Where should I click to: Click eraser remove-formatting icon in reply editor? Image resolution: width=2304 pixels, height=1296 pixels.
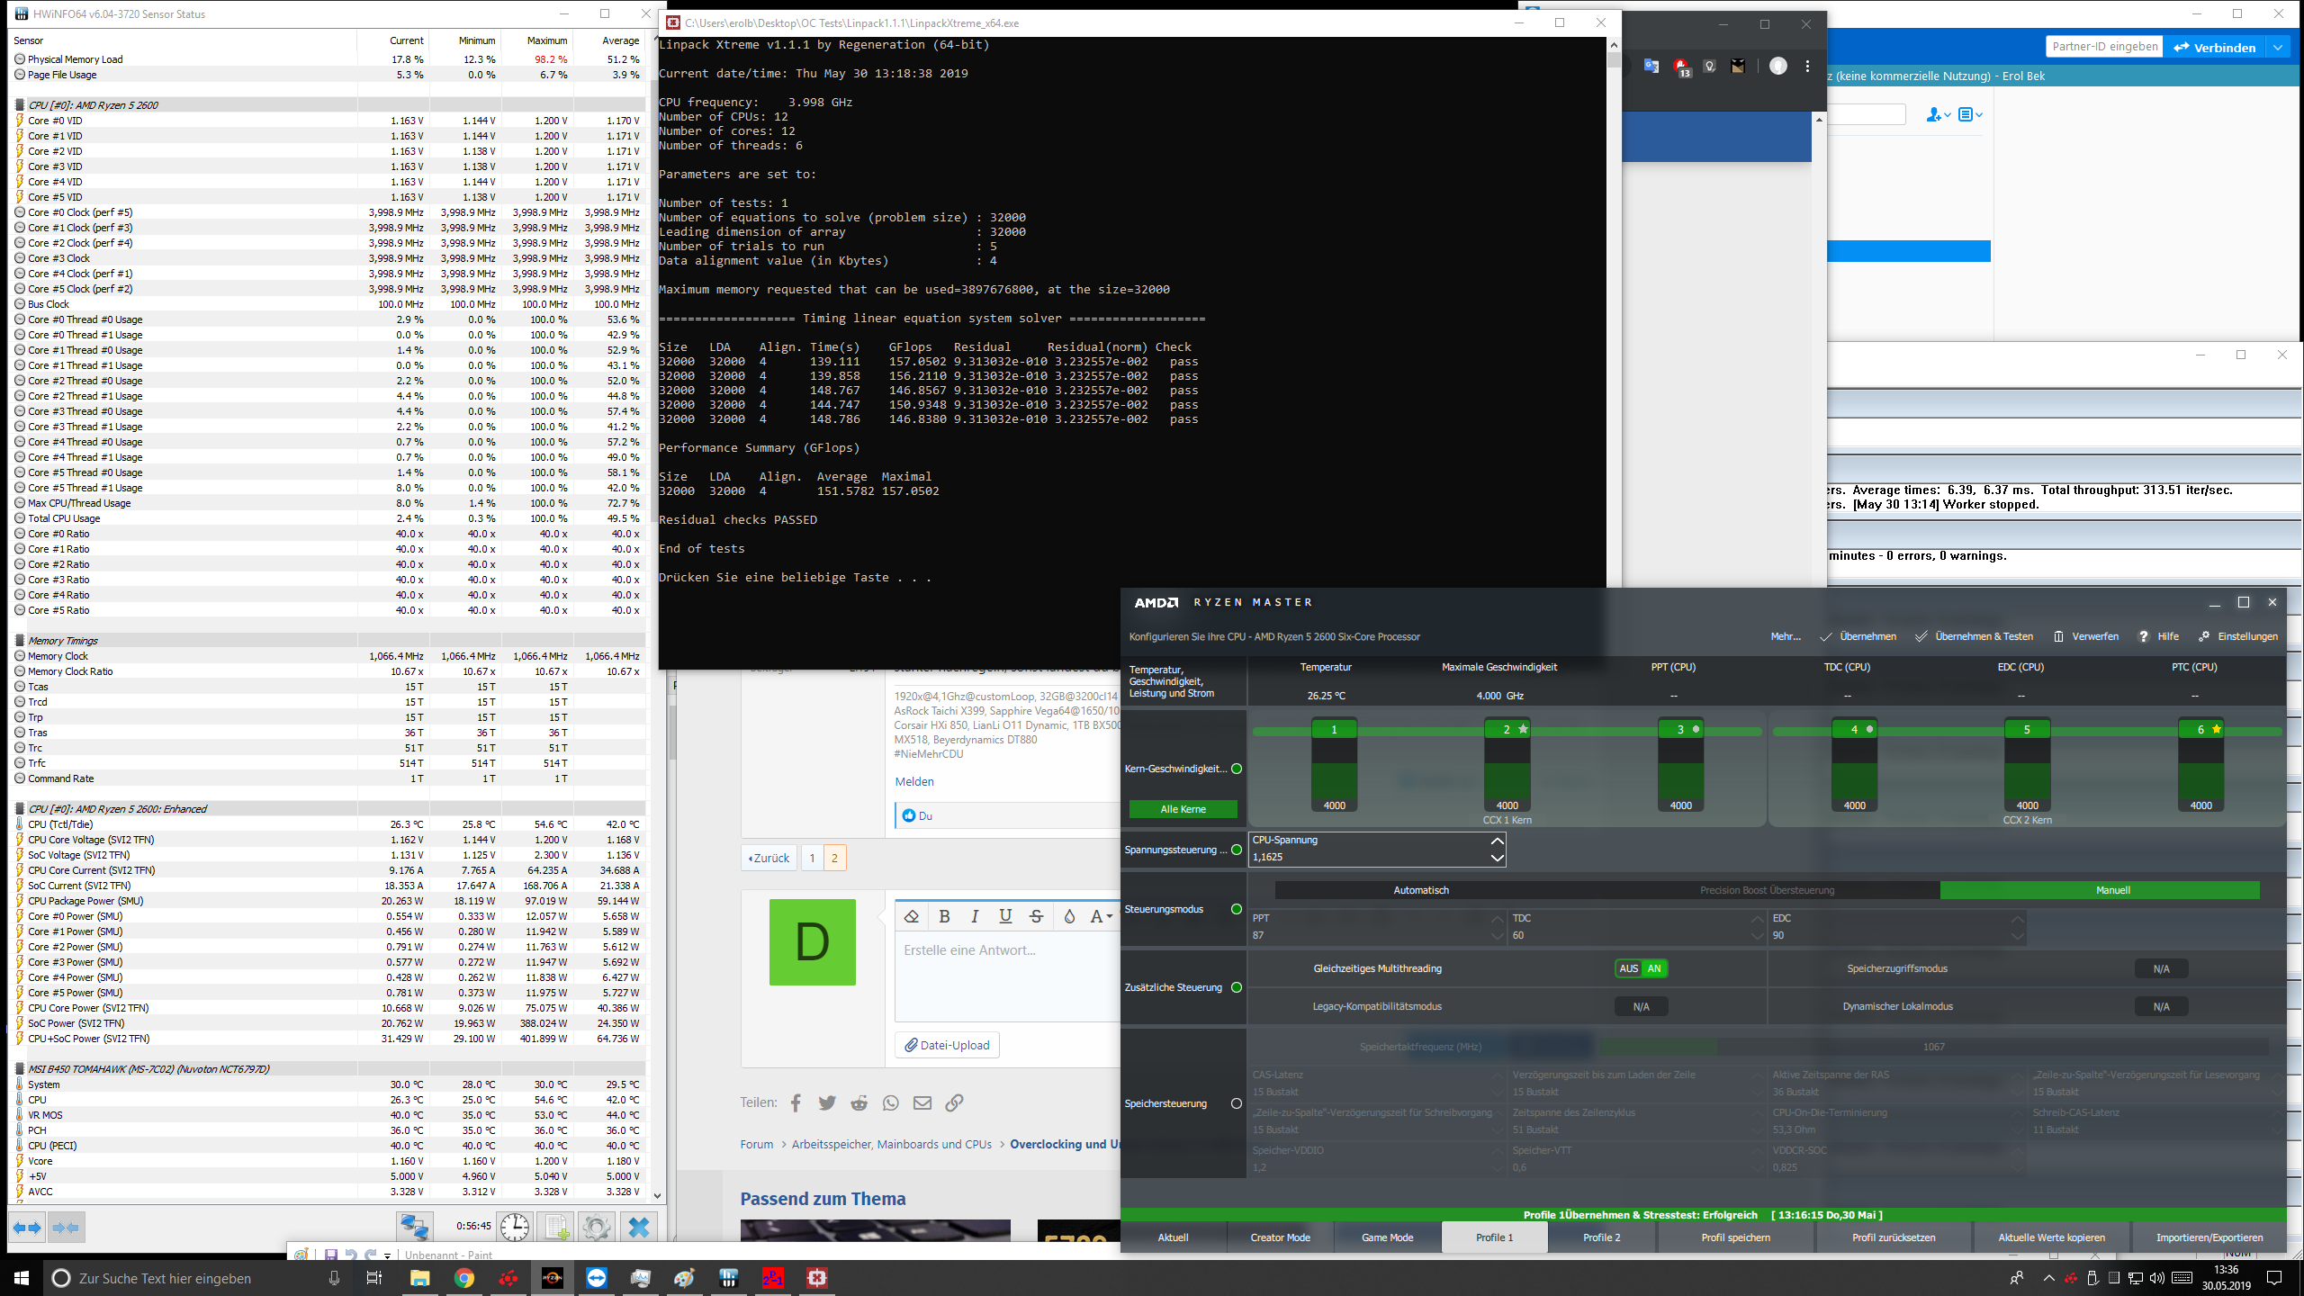(912, 916)
